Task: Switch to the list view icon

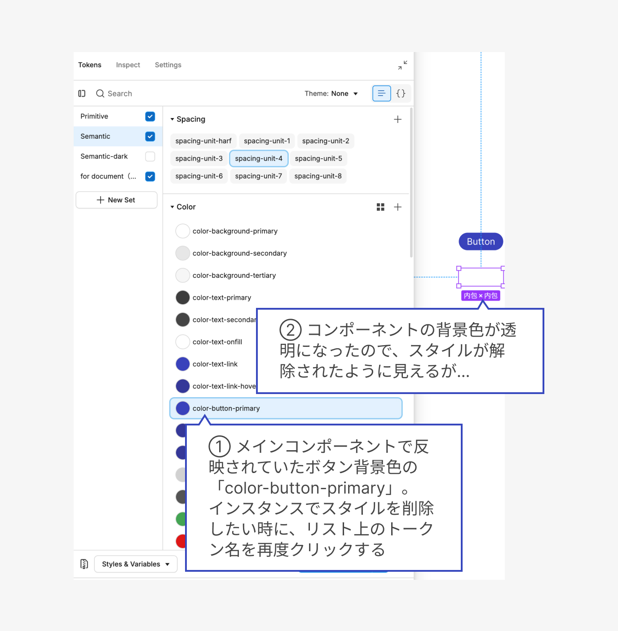Action: (381, 93)
